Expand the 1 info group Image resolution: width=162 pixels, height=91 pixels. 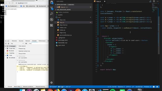(x=6, y=55)
